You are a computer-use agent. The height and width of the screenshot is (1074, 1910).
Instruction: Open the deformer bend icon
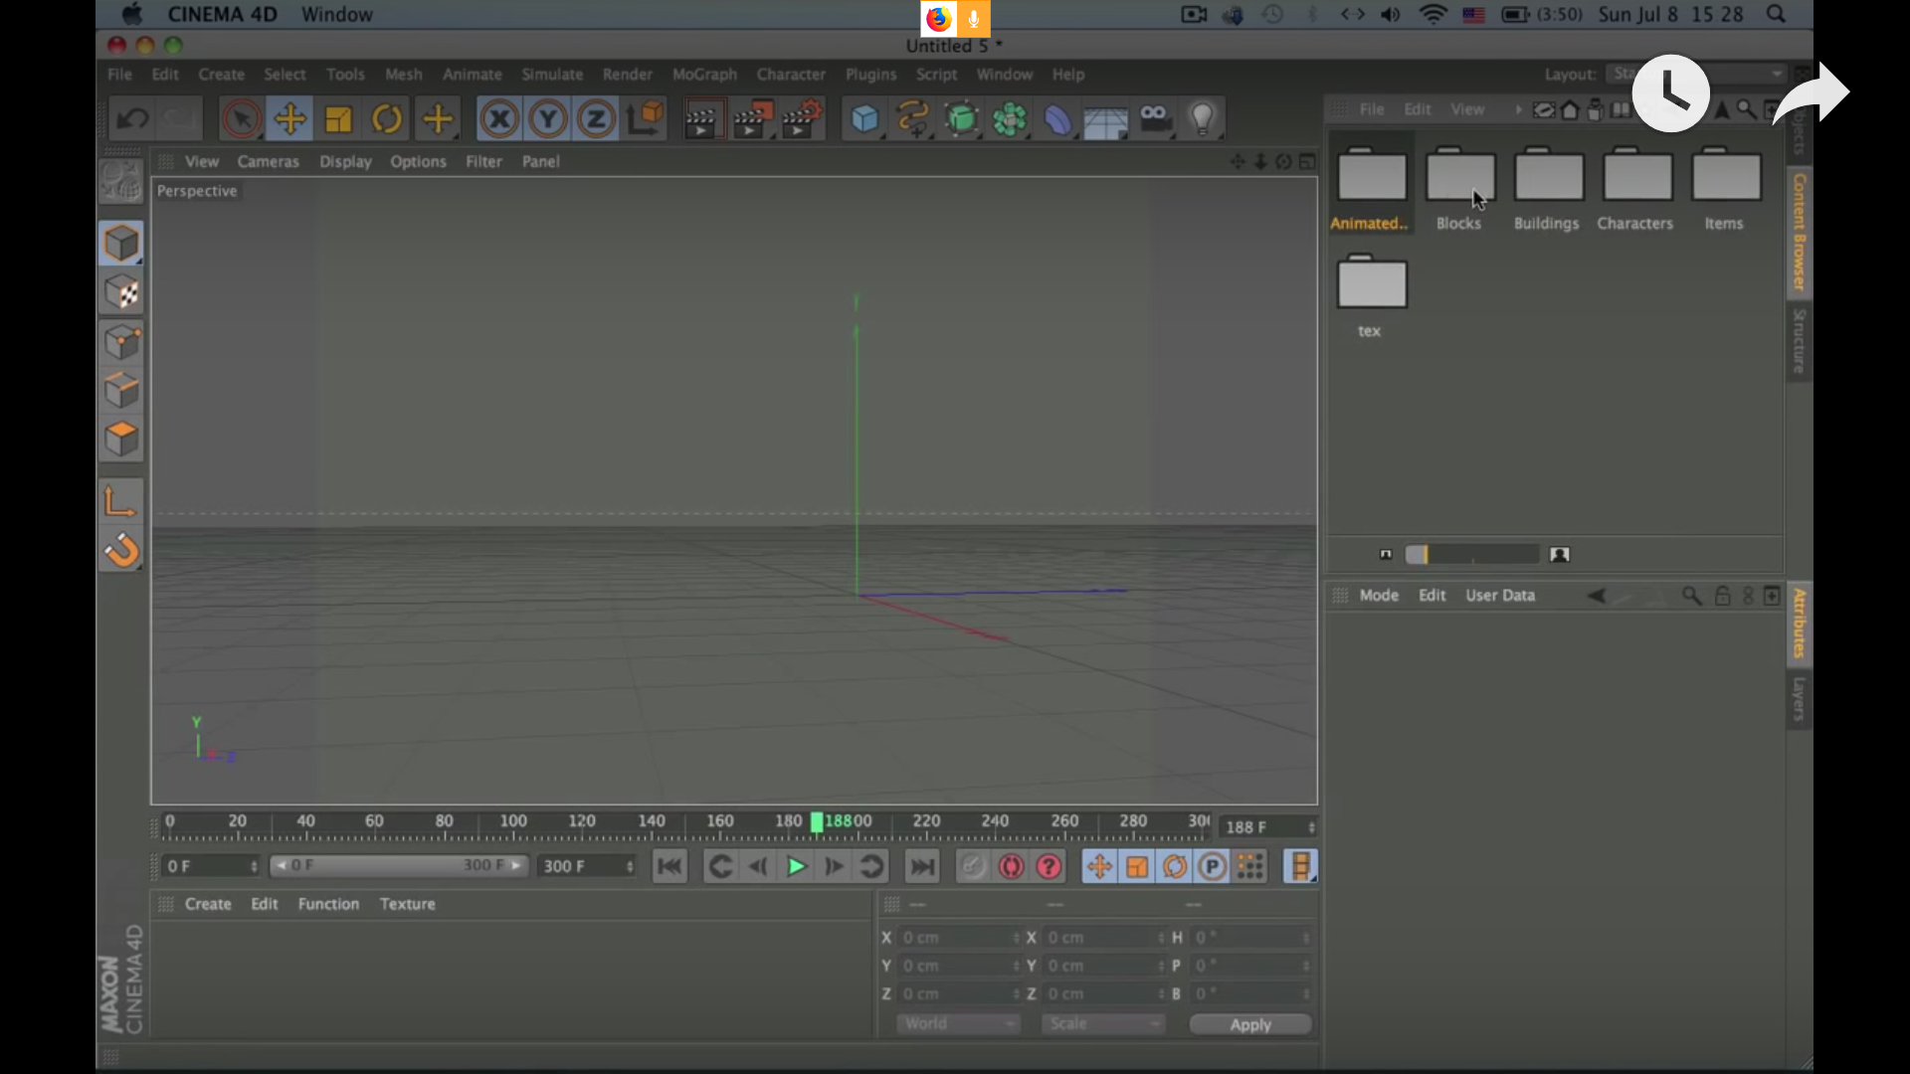click(x=1057, y=119)
